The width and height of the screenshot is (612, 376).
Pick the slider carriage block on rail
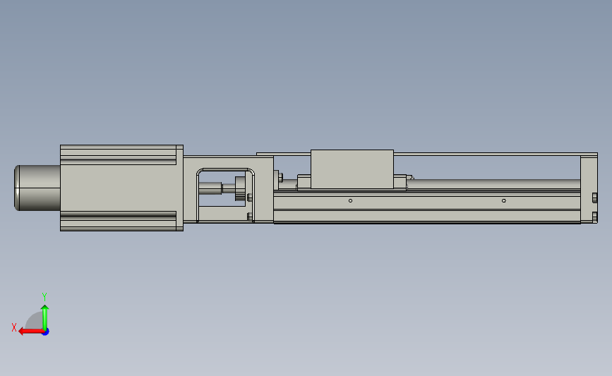pyautogui.click(x=352, y=169)
